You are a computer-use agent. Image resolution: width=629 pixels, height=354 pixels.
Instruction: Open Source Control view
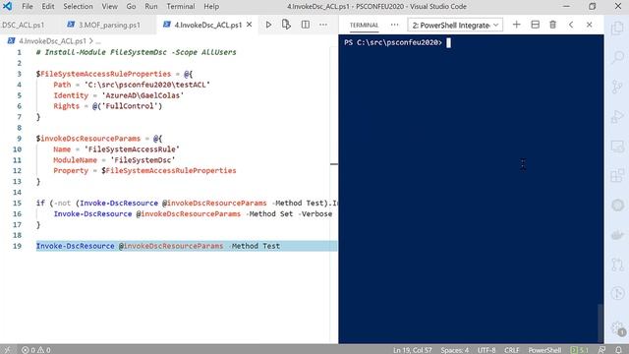click(x=617, y=88)
